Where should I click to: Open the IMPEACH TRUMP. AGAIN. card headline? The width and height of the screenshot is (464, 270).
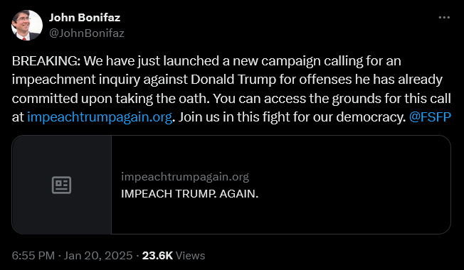tap(190, 194)
